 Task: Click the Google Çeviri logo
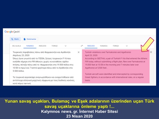[x=12, y=32]
